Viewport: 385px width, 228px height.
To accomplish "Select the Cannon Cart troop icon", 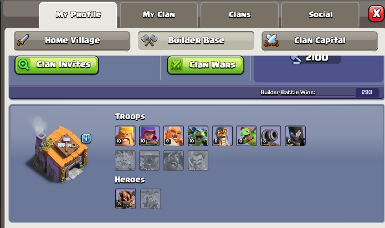I will 270,136.
